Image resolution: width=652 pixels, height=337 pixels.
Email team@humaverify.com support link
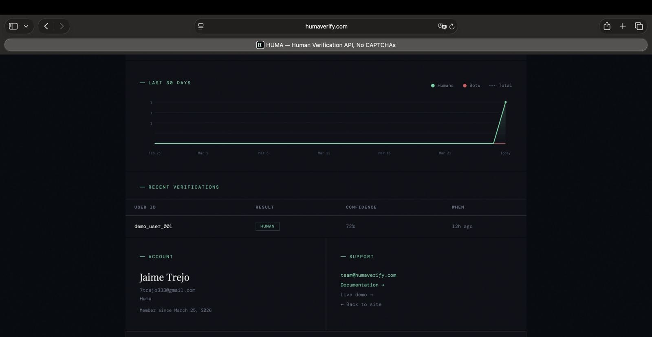tap(368, 275)
